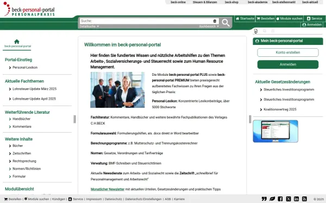This screenshot has height=203, width=326.
Task: Open Bestellen in the top toolbar
Action: (x=266, y=18)
